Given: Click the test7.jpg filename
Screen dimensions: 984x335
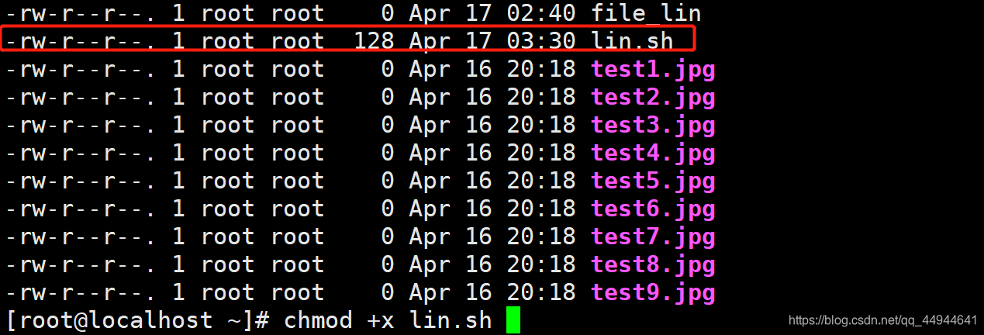Looking at the screenshot, I should pyautogui.click(x=653, y=237).
